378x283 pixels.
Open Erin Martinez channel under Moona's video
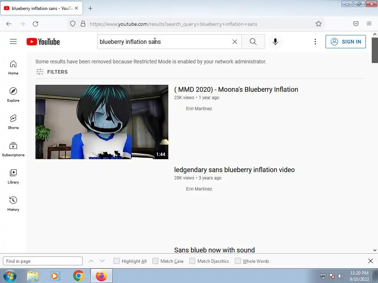(x=199, y=109)
